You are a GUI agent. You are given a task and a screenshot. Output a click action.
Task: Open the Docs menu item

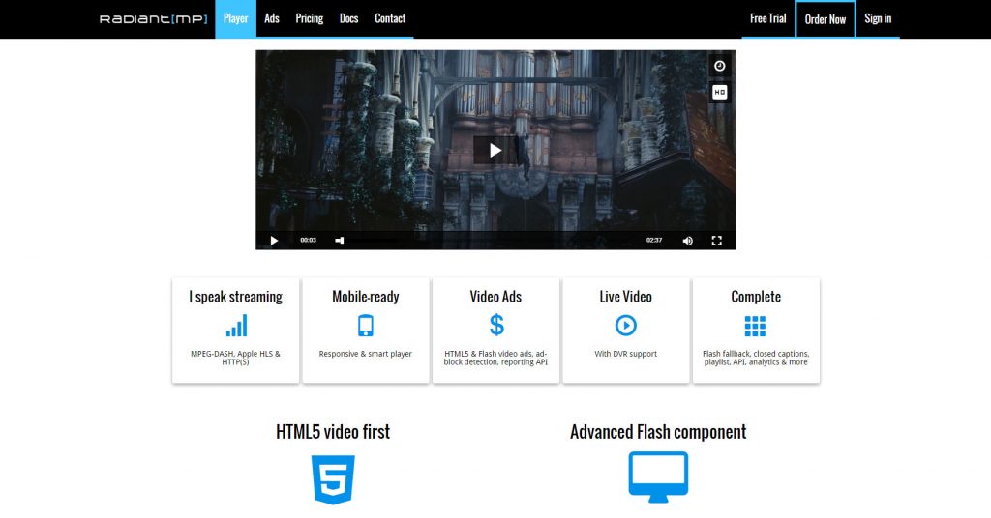click(x=348, y=19)
